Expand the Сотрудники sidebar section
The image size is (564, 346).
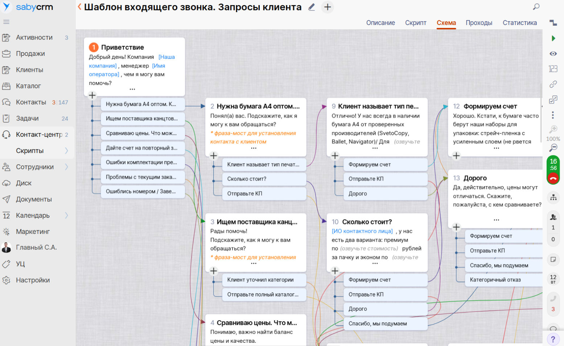pos(66,167)
